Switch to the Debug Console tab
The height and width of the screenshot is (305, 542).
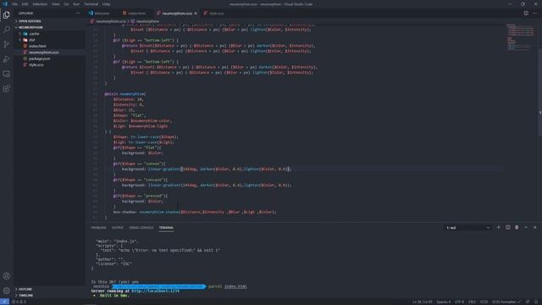point(141,228)
